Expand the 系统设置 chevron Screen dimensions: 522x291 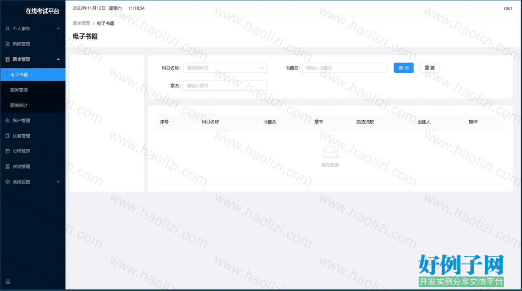(x=58, y=182)
